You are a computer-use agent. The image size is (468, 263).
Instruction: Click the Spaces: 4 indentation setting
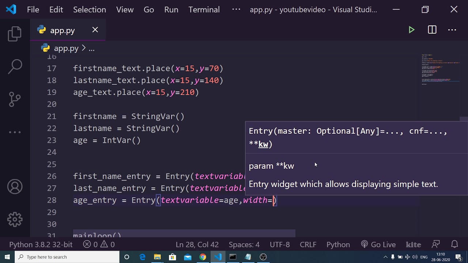[244, 244]
